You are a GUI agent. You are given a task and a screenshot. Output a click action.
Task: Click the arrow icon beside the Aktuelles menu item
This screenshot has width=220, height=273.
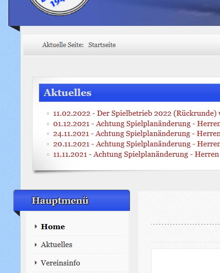36,245
